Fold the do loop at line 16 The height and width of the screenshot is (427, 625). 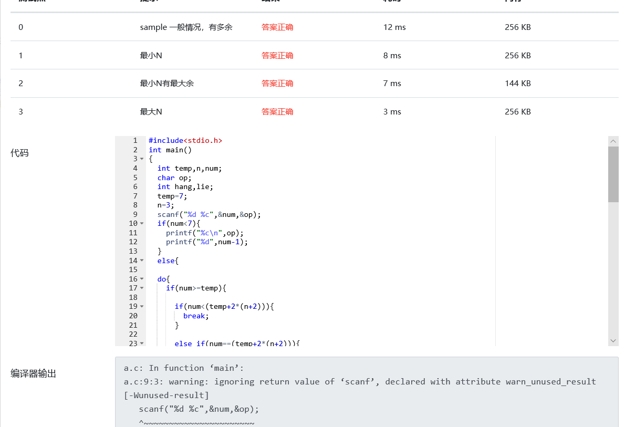(x=142, y=279)
